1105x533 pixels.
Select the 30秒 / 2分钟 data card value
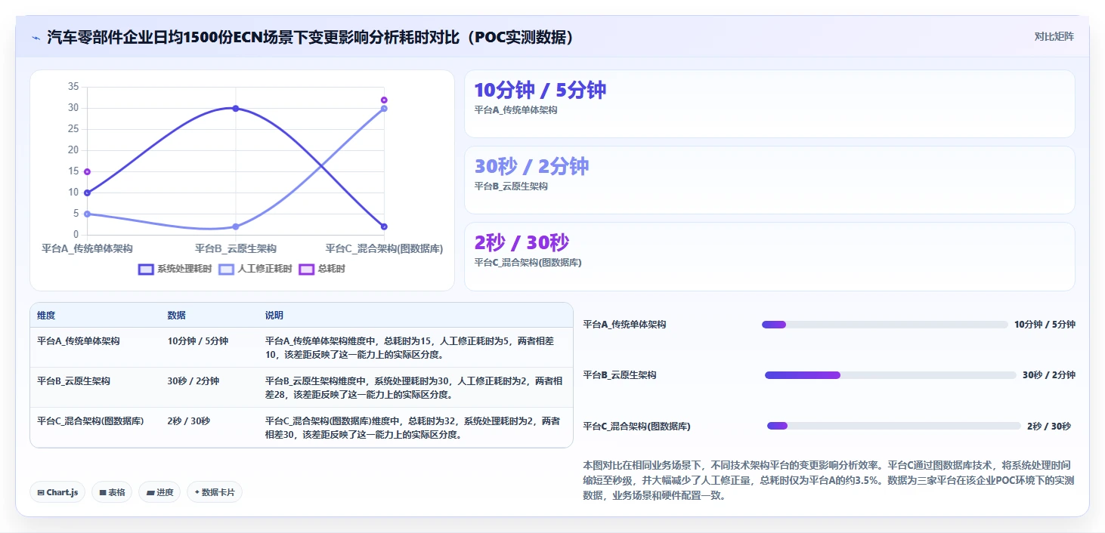point(531,166)
